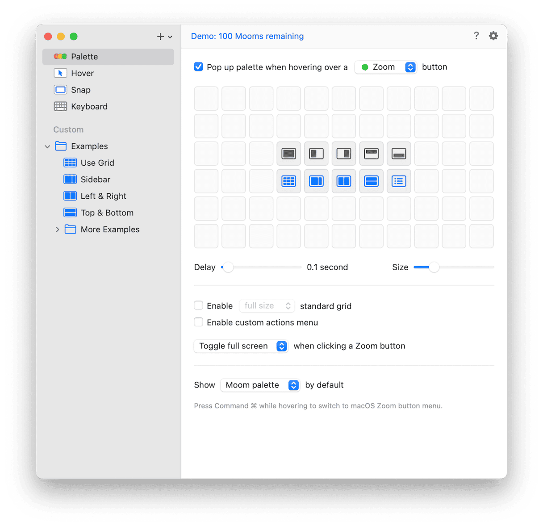Open the Moom palette default dropdown

point(260,385)
